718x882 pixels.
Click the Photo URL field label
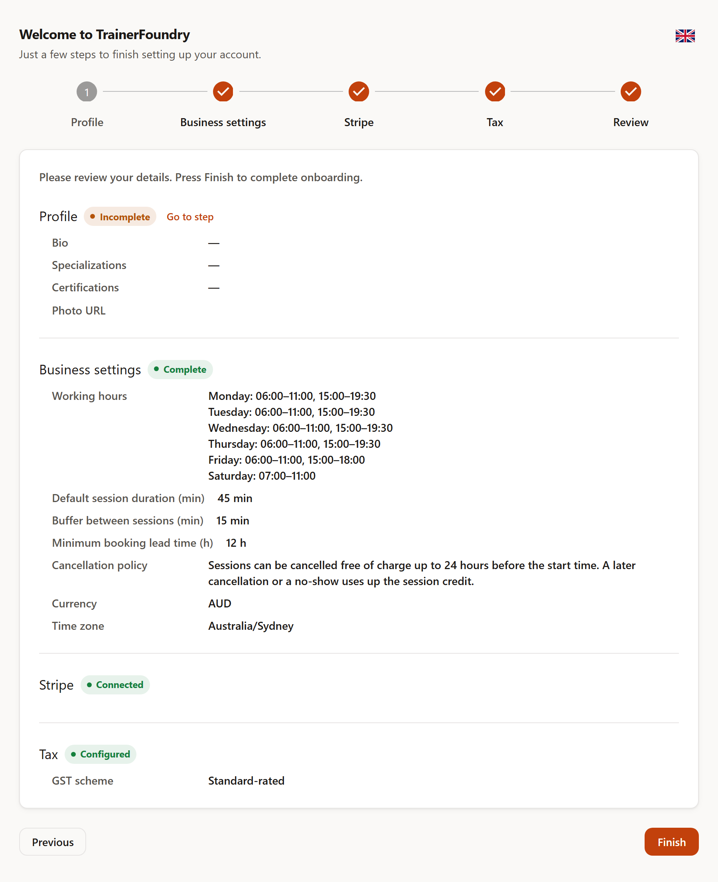click(x=79, y=310)
